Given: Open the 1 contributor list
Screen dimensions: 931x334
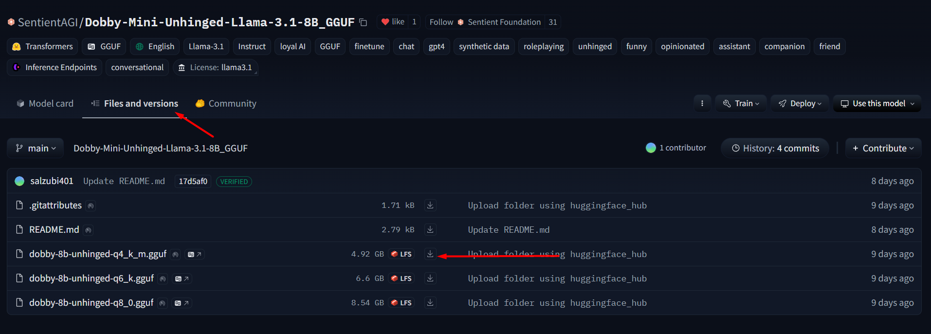Looking at the screenshot, I should click(x=676, y=148).
